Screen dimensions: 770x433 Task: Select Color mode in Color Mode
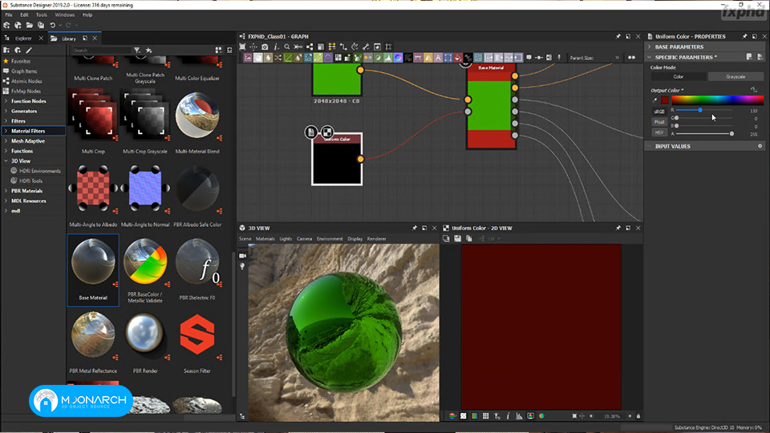[679, 77]
